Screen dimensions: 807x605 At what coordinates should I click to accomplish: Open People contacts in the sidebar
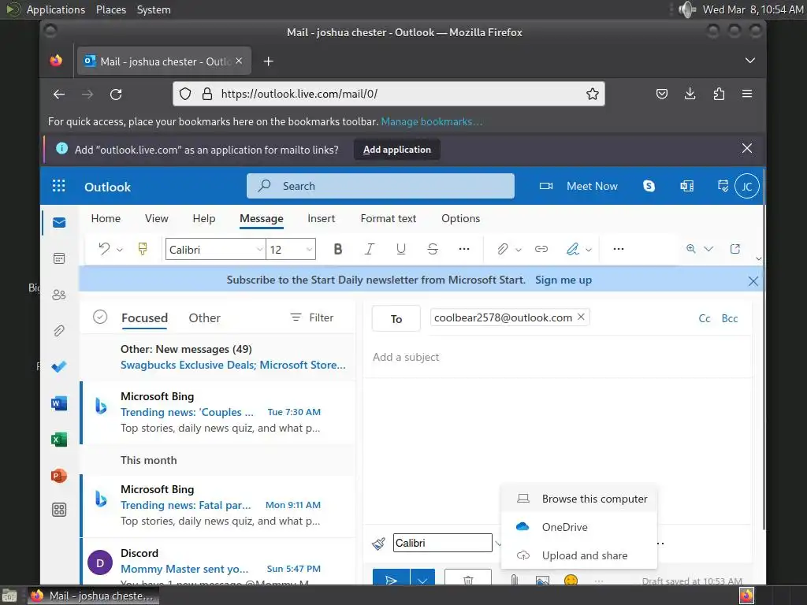pyautogui.click(x=59, y=295)
